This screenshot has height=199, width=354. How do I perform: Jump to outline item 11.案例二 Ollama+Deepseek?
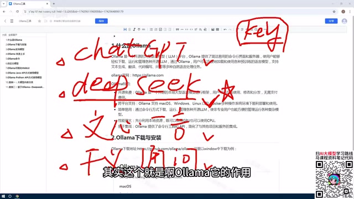(25, 87)
